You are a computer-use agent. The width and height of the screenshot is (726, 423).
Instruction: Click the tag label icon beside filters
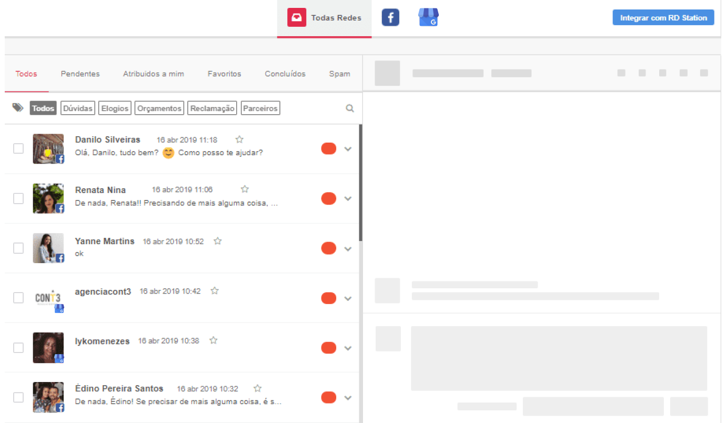coord(18,106)
